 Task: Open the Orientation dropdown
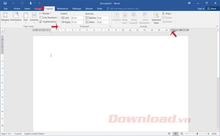pyautogui.click(x=15, y=17)
